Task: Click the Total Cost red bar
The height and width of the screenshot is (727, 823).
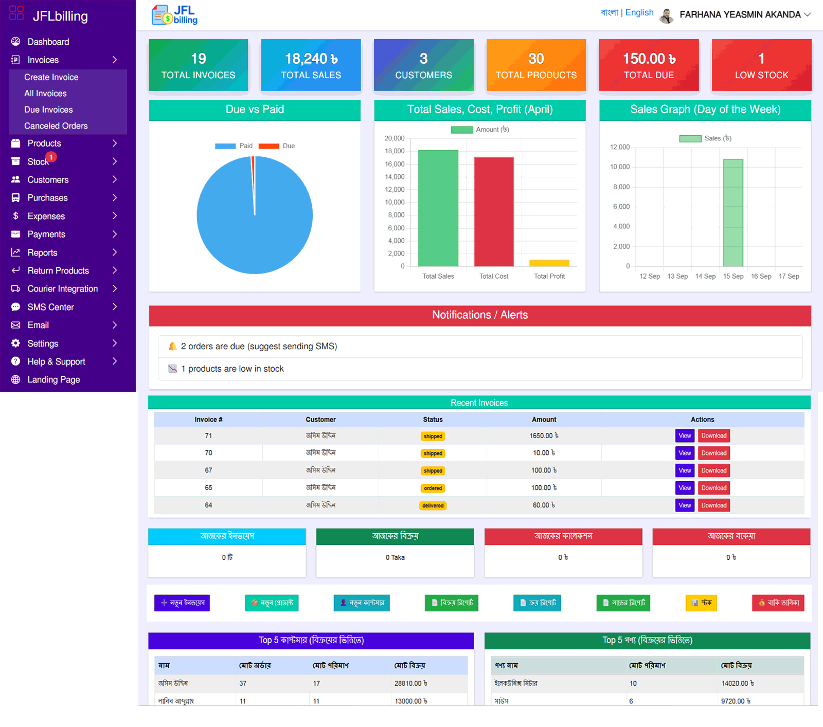Action: [x=494, y=212]
